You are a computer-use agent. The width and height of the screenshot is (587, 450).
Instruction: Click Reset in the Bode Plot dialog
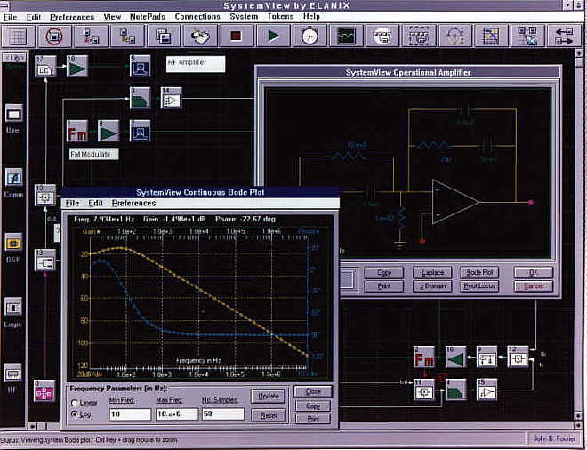(269, 415)
